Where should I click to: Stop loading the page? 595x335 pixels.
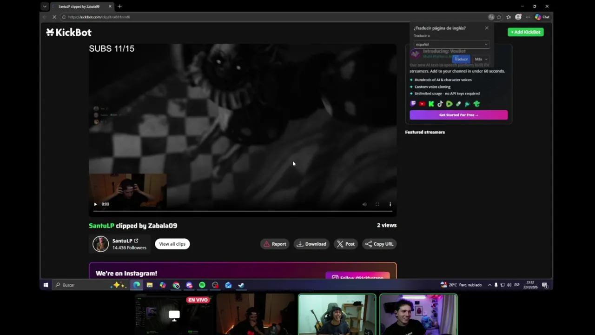(54, 17)
